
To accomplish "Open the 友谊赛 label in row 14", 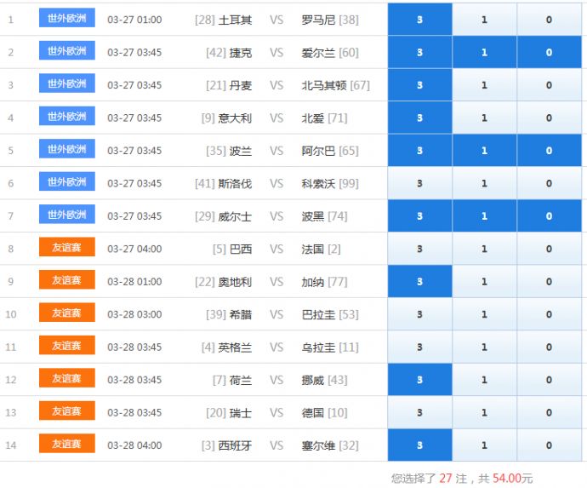I will point(66,445).
